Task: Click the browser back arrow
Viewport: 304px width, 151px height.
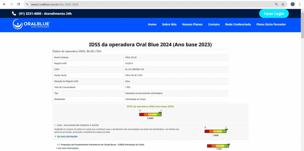Action: [x=4, y=4]
